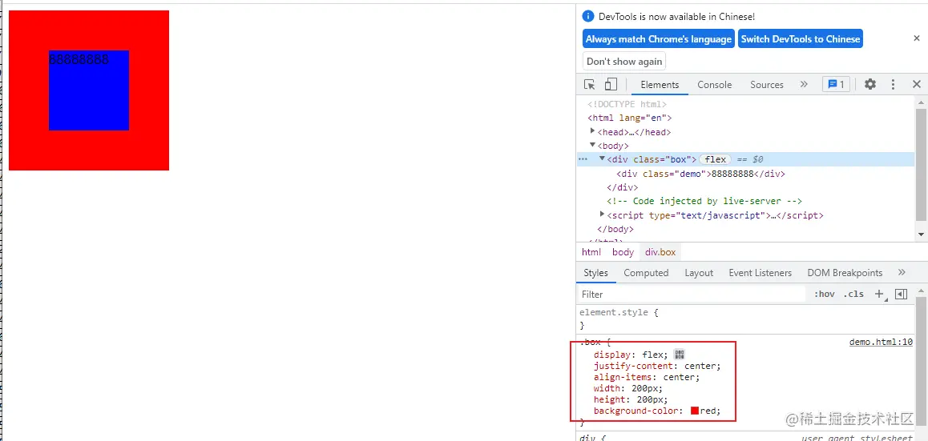Viewport: 928px width, 441px height.
Task: Open the Event Listeners tab
Action: (x=760, y=272)
